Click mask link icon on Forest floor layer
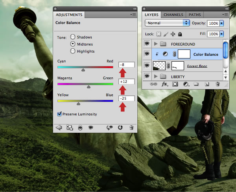Image resolution: width=236 pixels, height=192 pixels. [168, 66]
